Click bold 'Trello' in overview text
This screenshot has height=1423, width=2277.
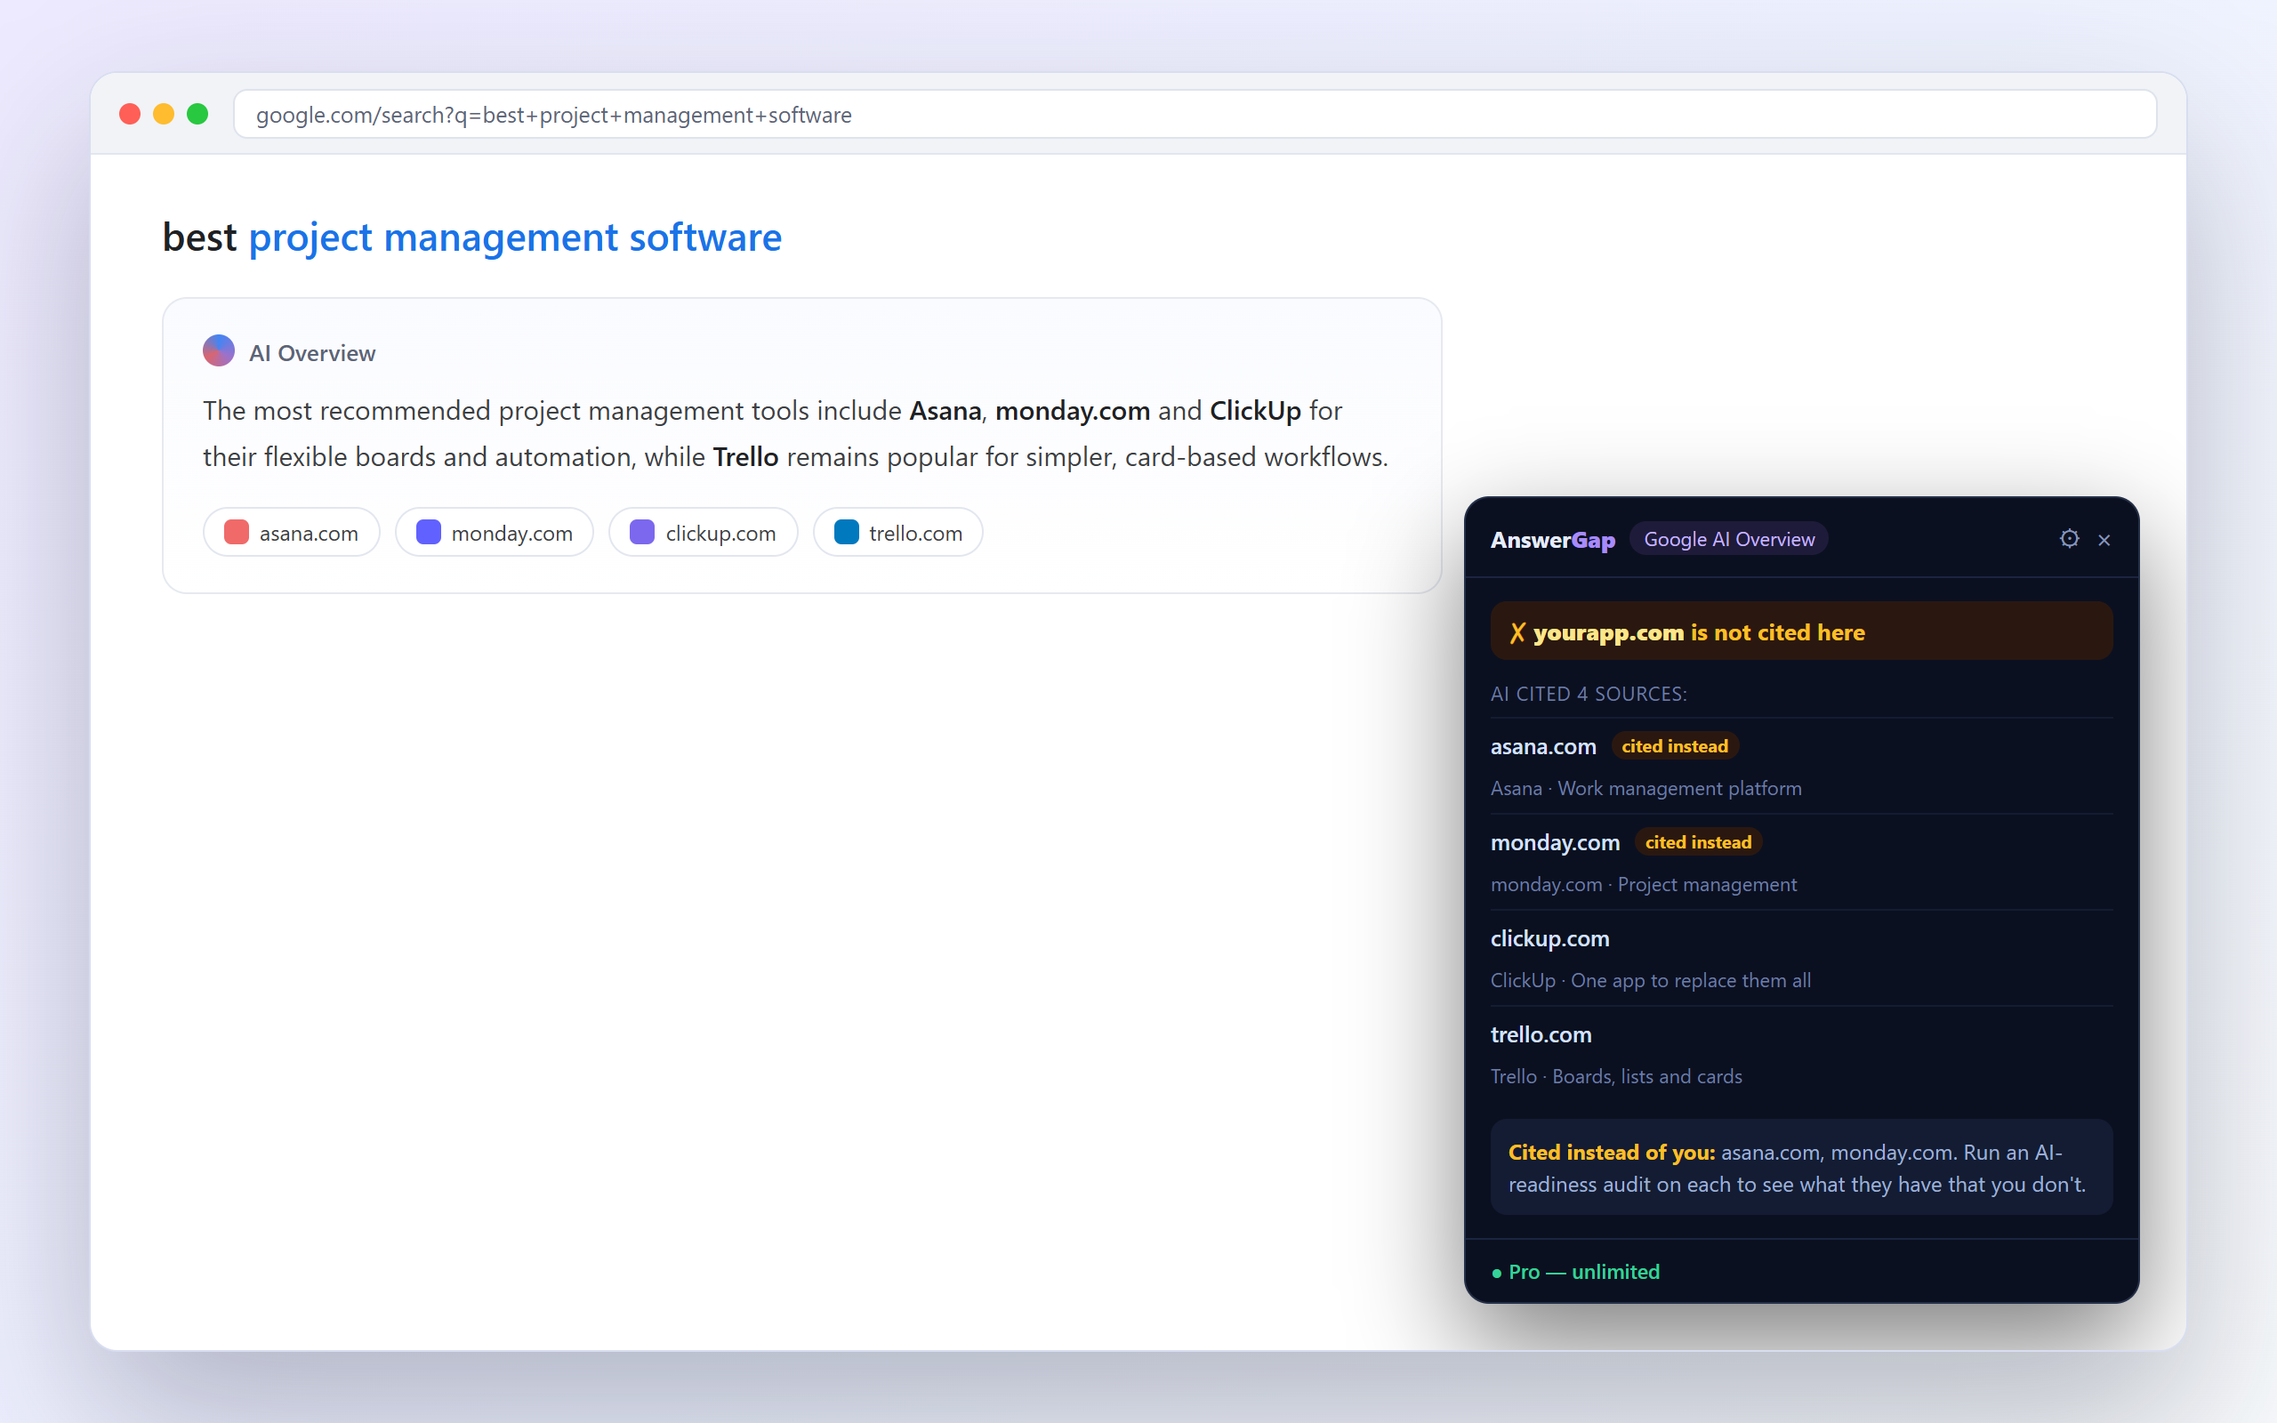745,457
